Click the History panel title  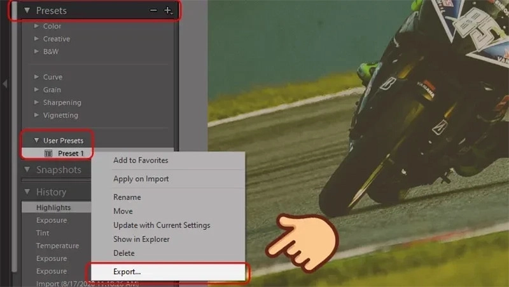(x=51, y=192)
